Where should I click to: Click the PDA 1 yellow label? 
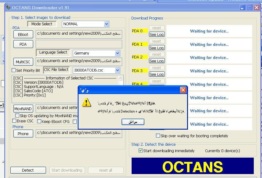140,44
